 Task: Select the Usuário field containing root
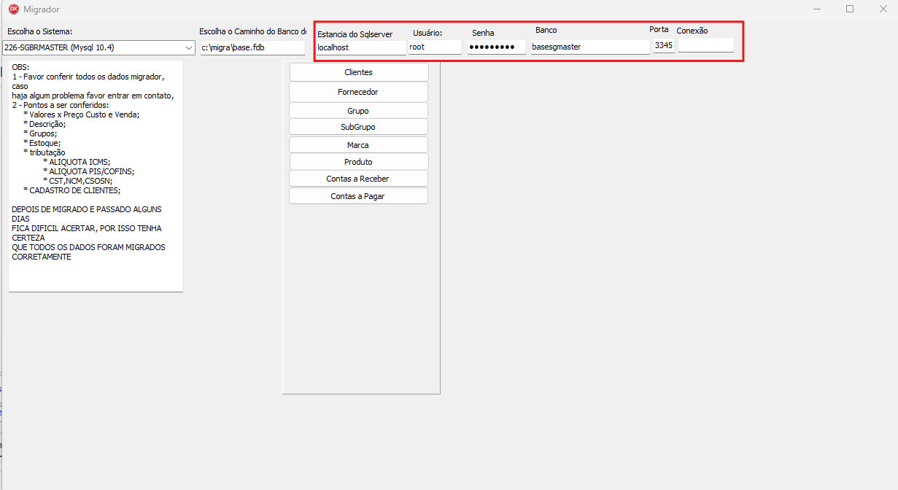click(x=435, y=47)
